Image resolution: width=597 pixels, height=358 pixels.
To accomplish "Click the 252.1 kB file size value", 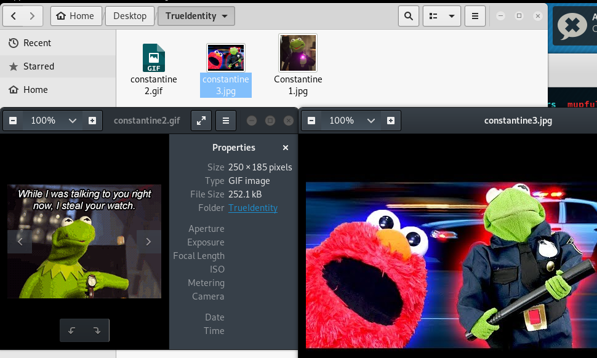I will (245, 194).
